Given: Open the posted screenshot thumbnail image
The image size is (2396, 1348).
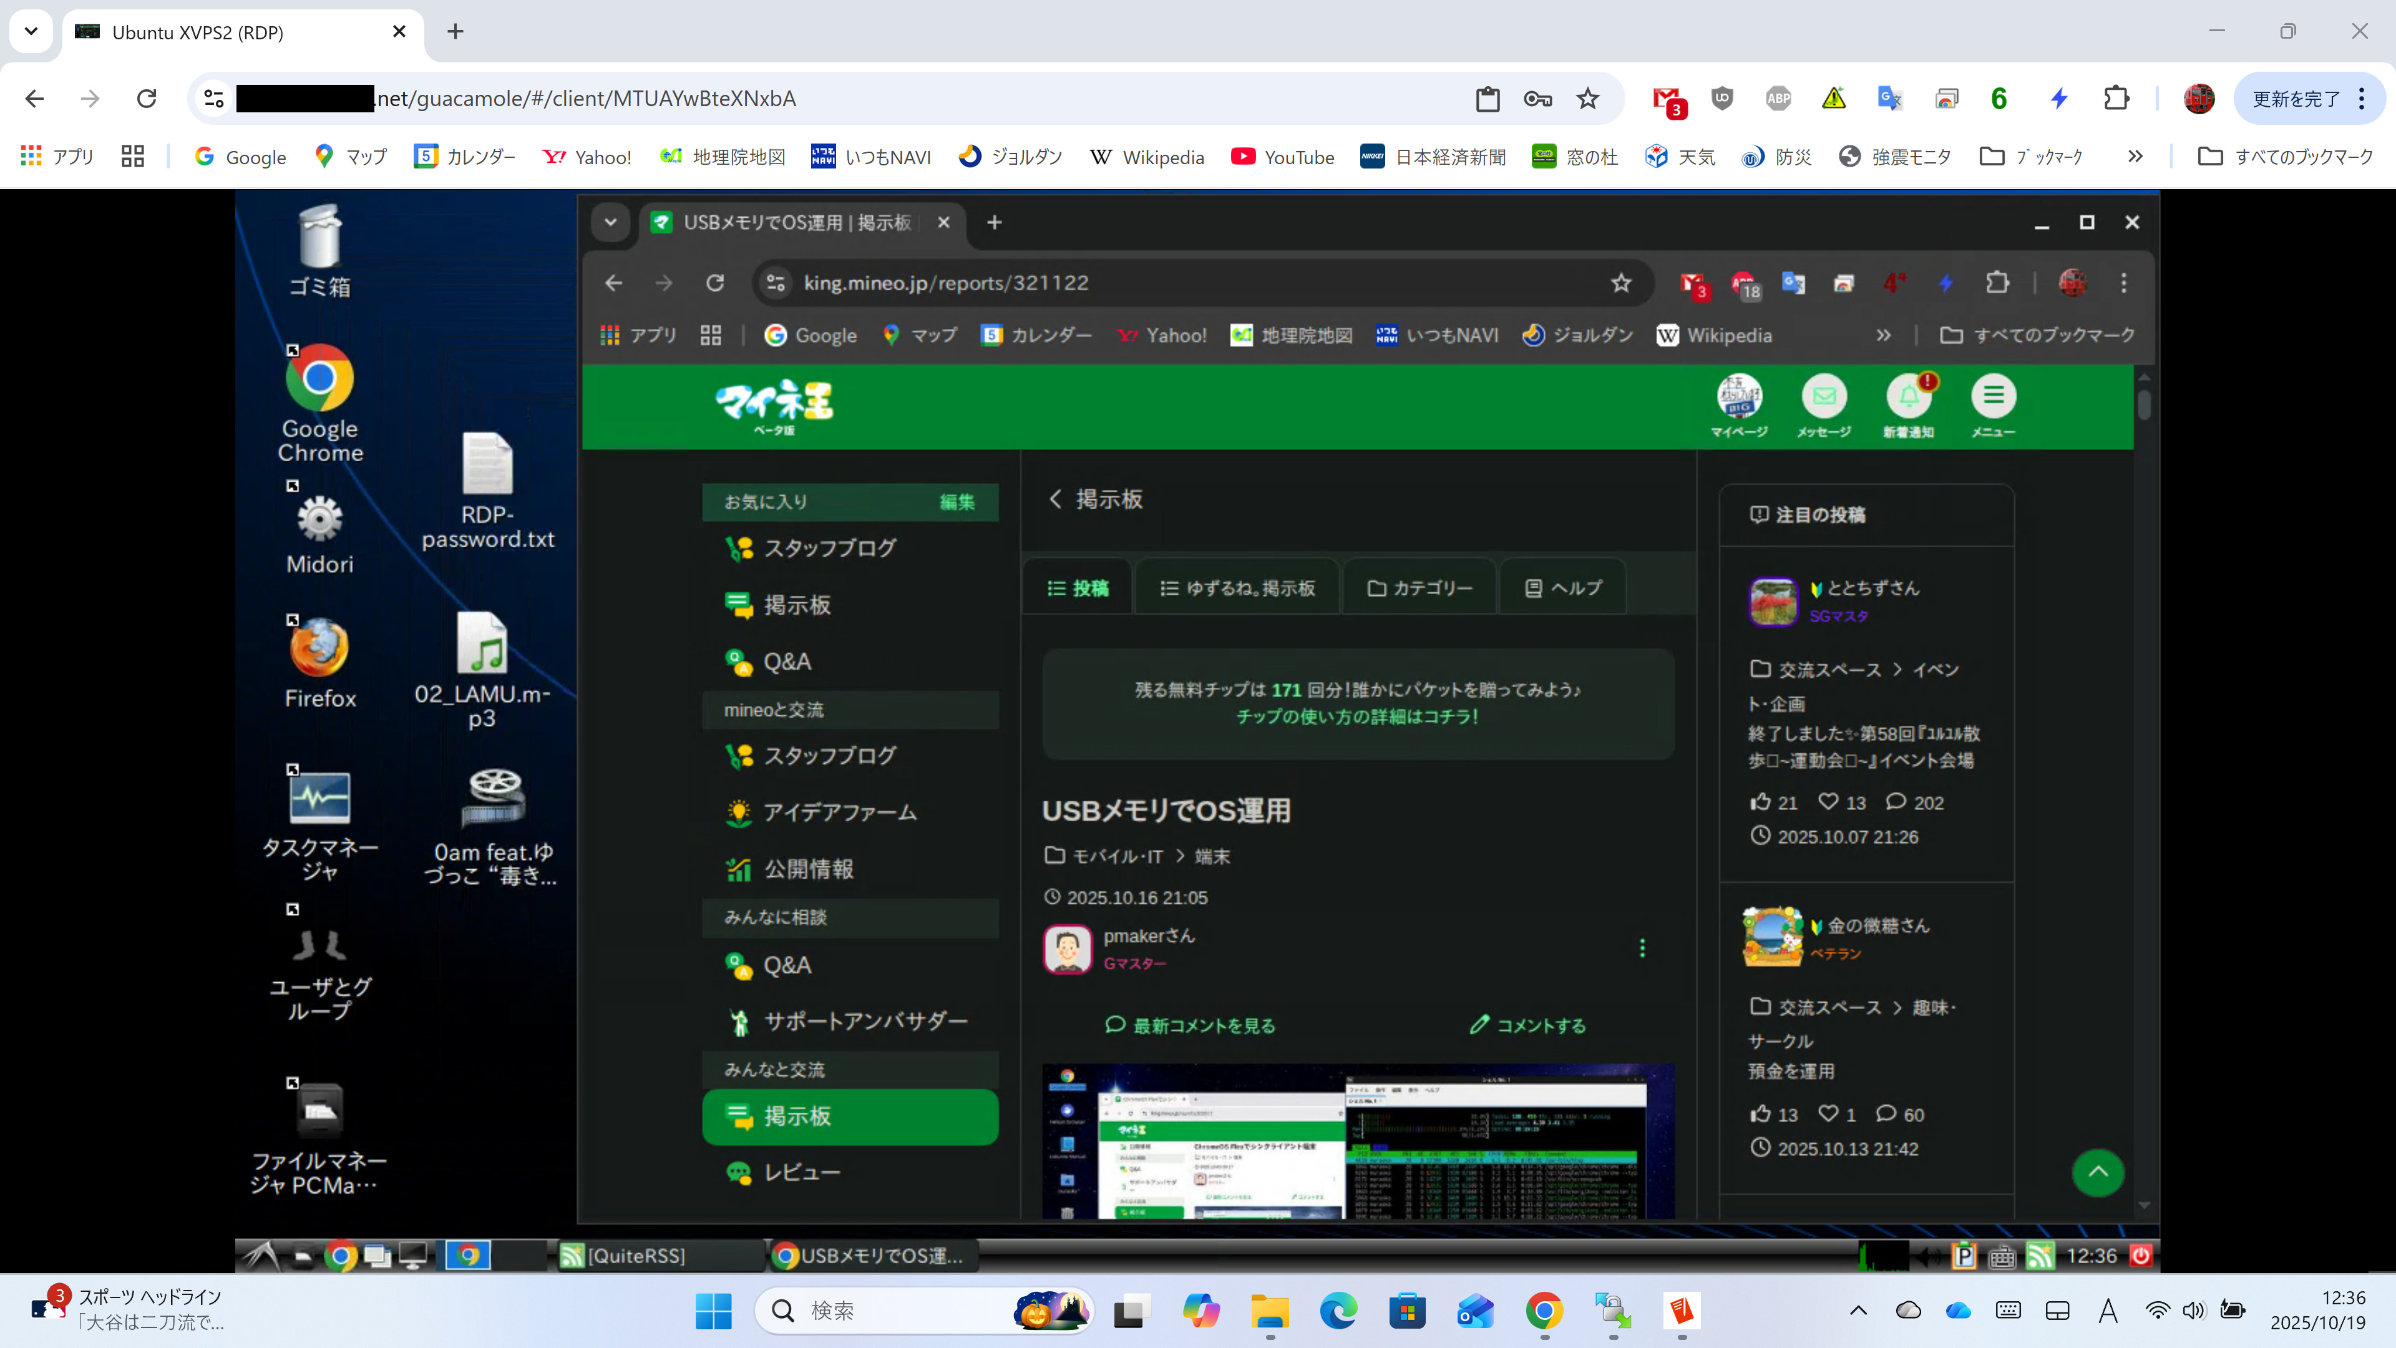Looking at the screenshot, I should pyautogui.click(x=1358, y=1141).
